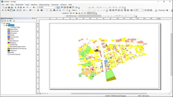173x97 pixels.
Task: Click the Zoom Whole Page icon
Action: [119, 10]
